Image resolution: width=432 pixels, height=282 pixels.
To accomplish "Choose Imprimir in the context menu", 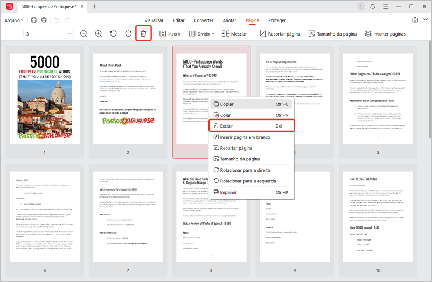I will point(251,192).
